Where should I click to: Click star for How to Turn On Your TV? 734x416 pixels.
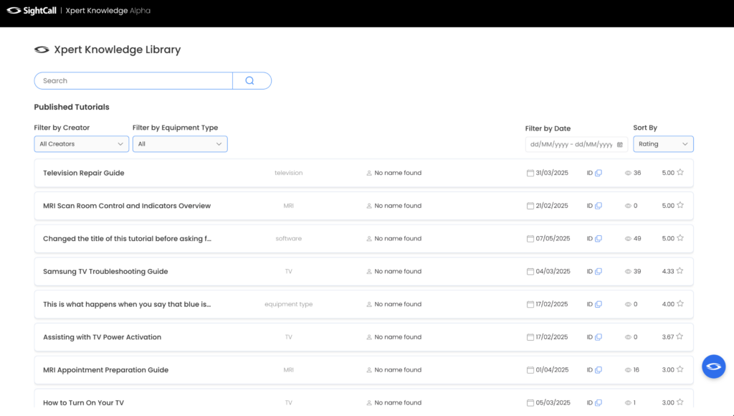click(x=680, y=402)
